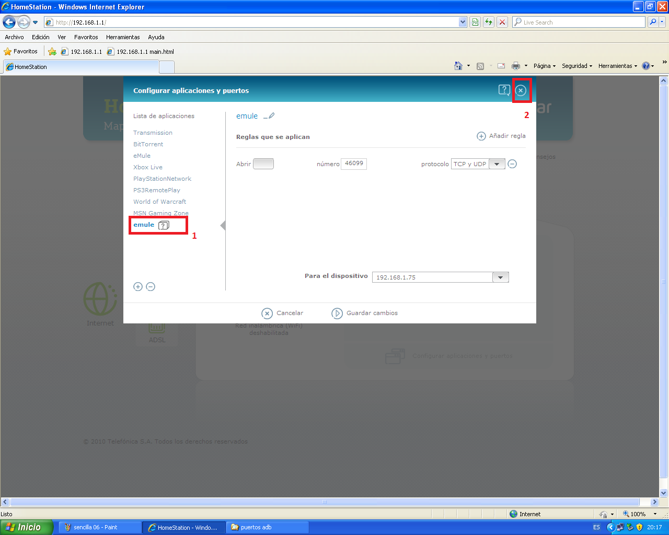The image size is (669, 535).
Task: Click the blue help question icon
Action: coord(646,66)
